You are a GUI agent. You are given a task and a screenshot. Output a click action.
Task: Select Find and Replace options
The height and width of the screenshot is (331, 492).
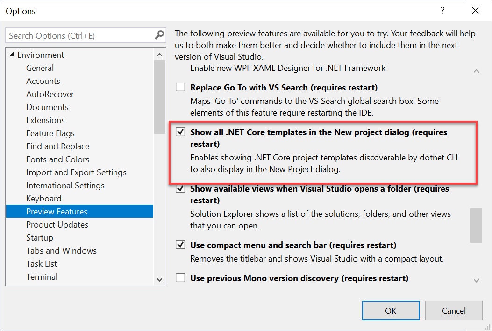click(x=58, y=146)
